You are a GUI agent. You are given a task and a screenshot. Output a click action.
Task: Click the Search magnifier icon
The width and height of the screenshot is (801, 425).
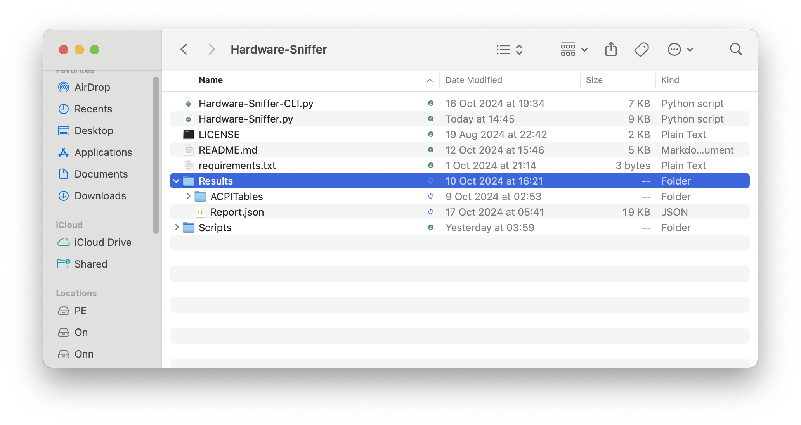pyautogui.click(x=735, y=50)
